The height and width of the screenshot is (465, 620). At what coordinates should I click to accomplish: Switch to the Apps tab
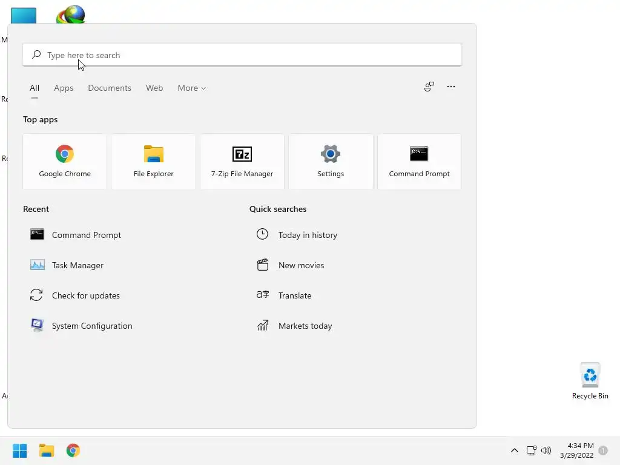coord(64,88)
